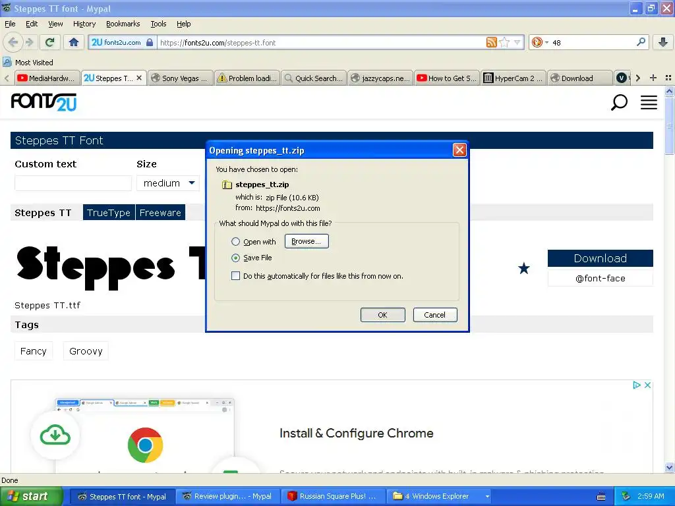Open the home page via house icon

(x=74, y=42)
